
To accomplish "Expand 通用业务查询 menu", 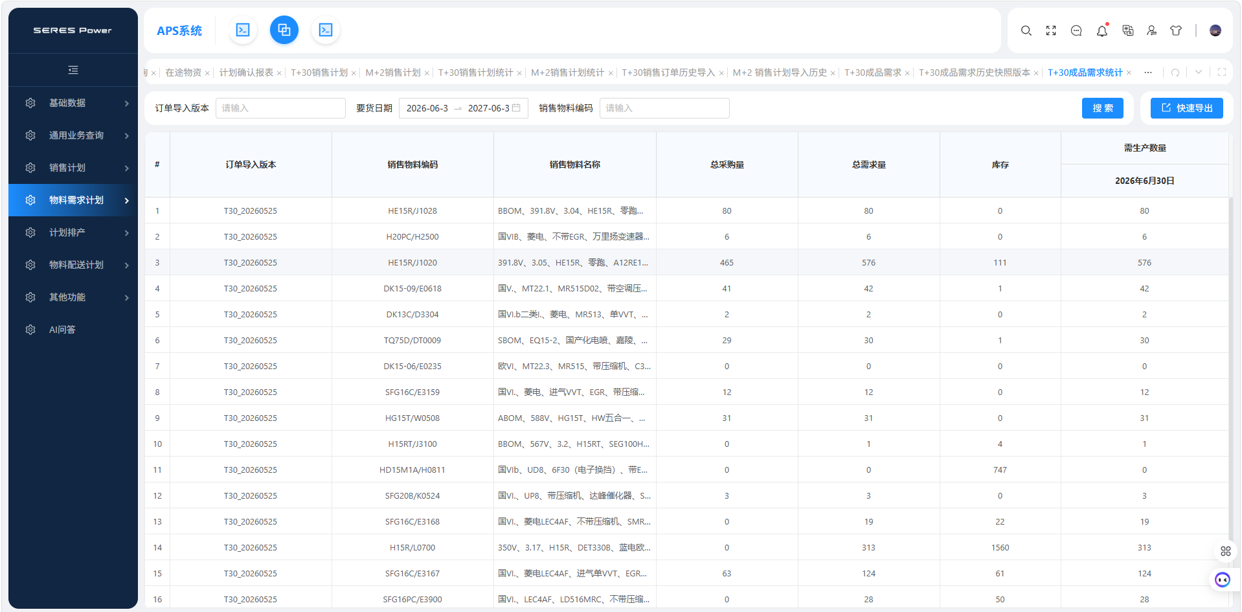I will tap(73, 135).
